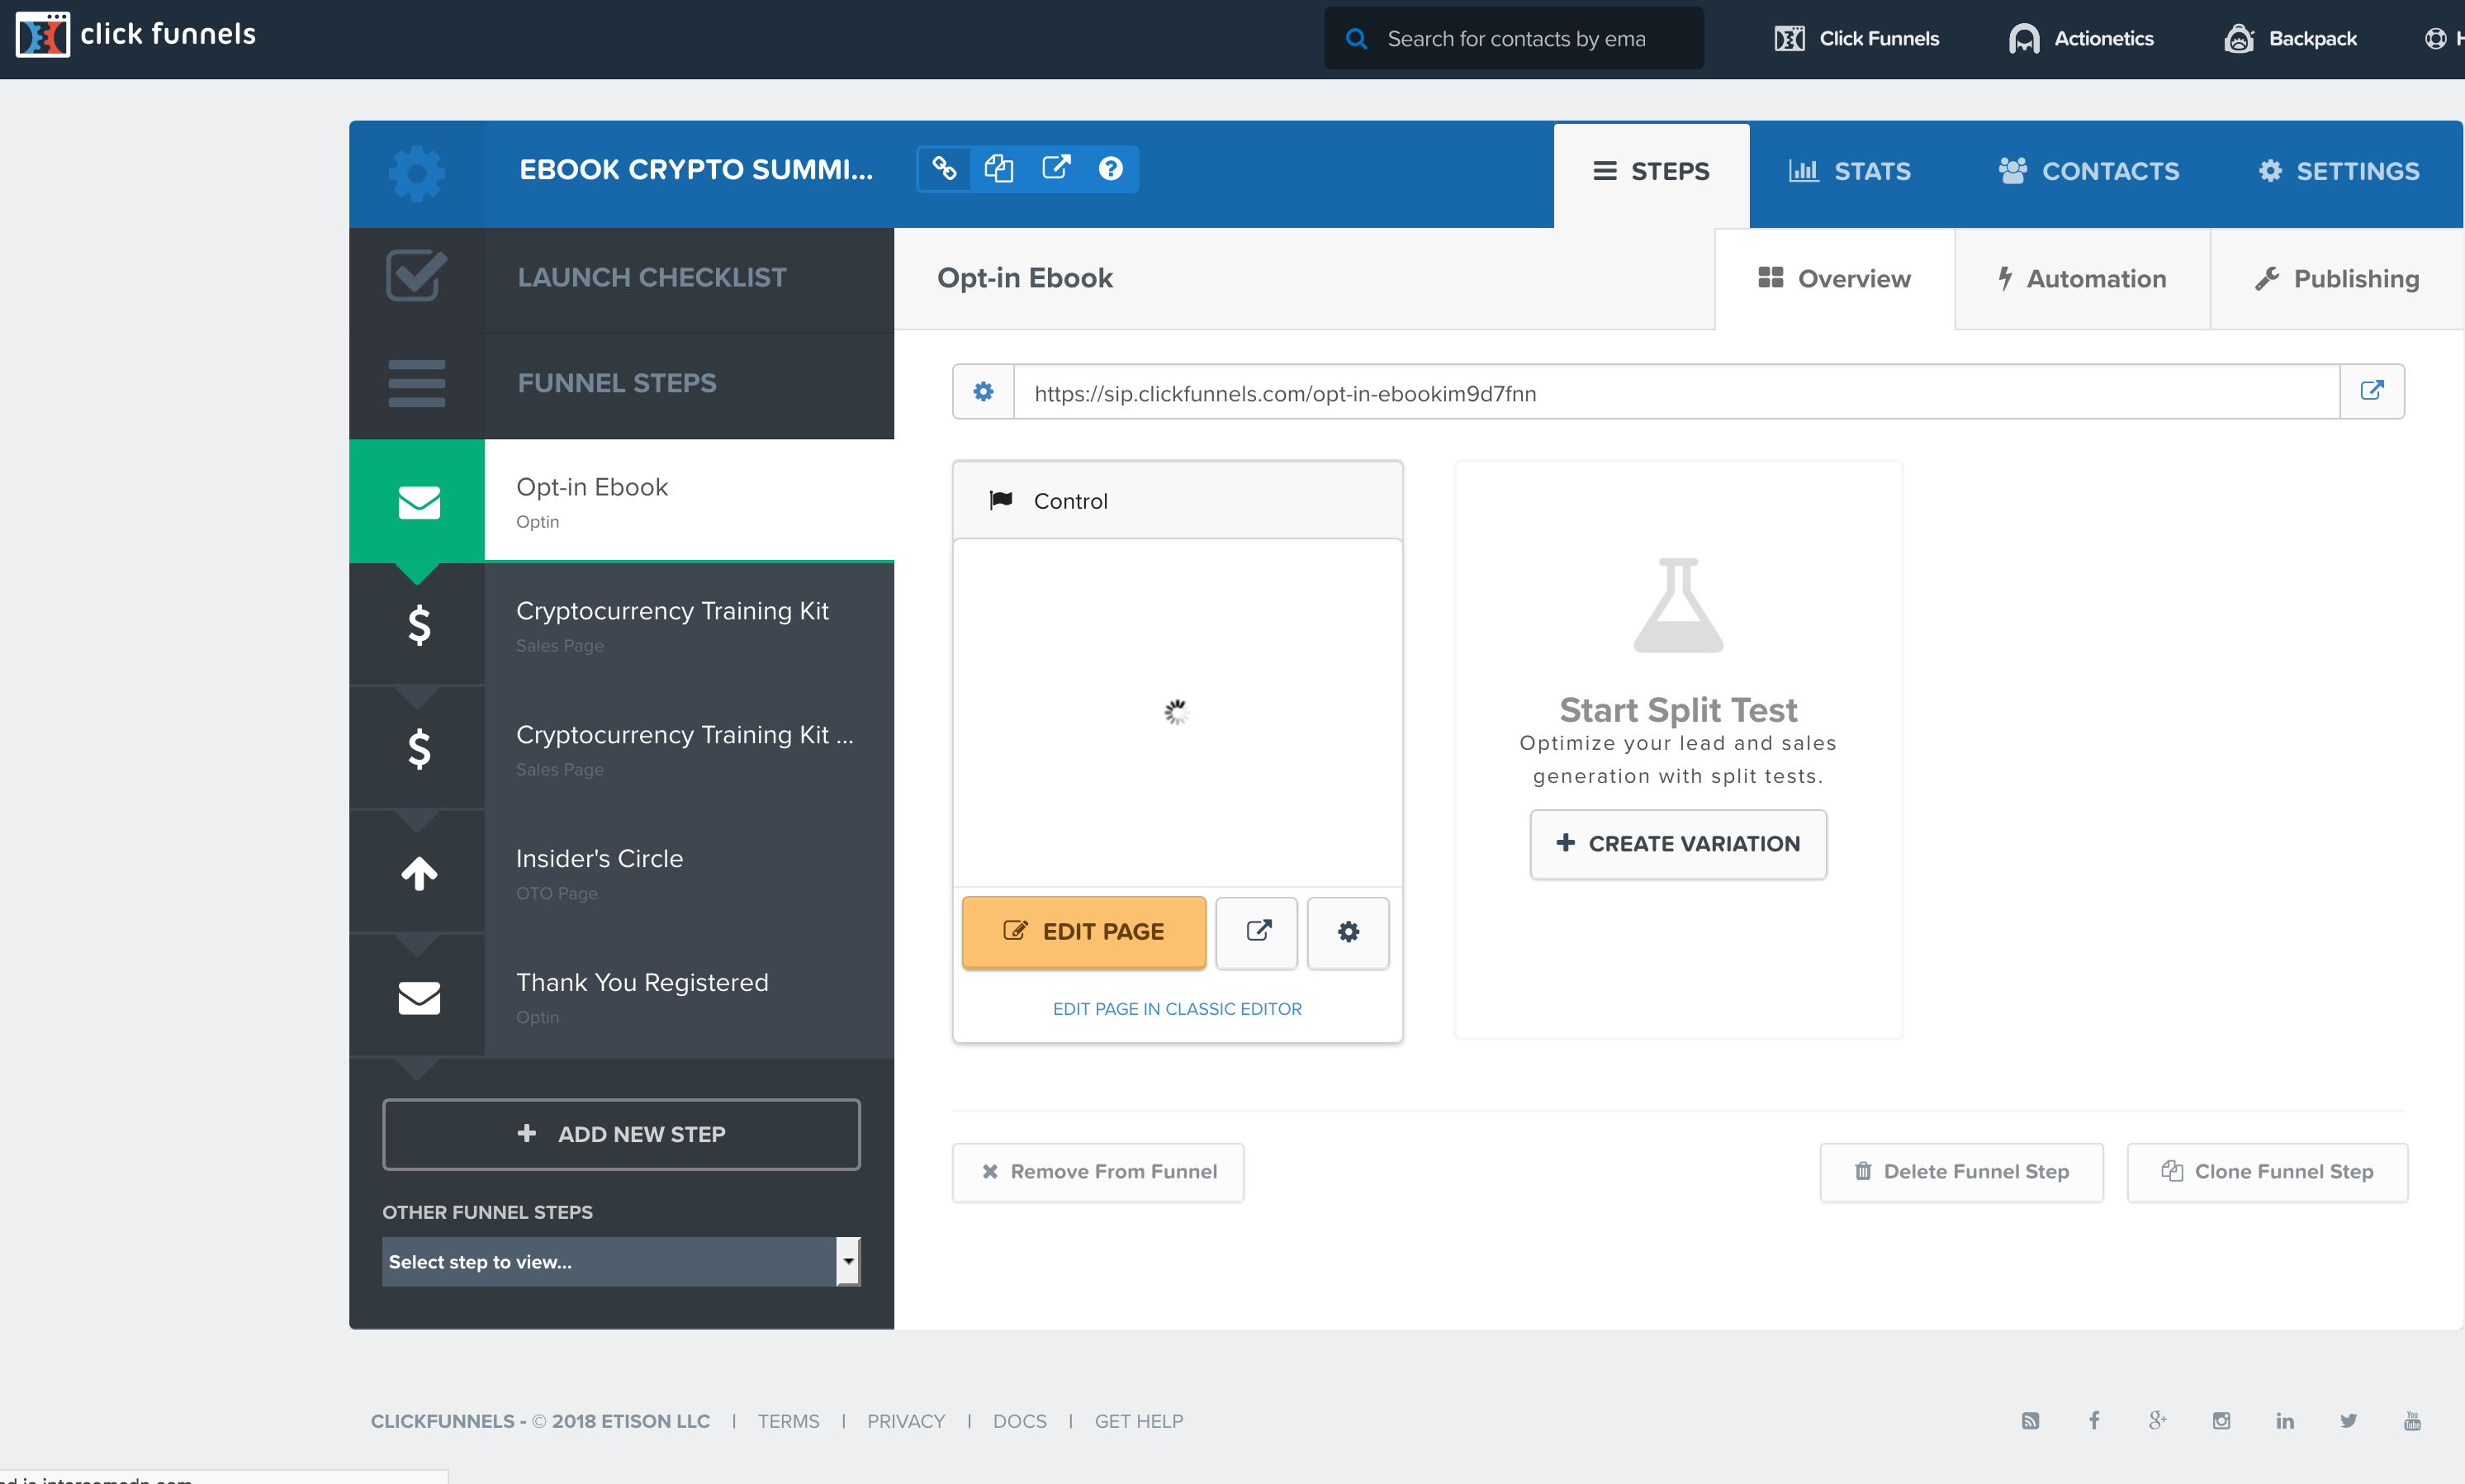Open the Instagram footer icon
2465x1484 pixels.
(2222, 1421)
